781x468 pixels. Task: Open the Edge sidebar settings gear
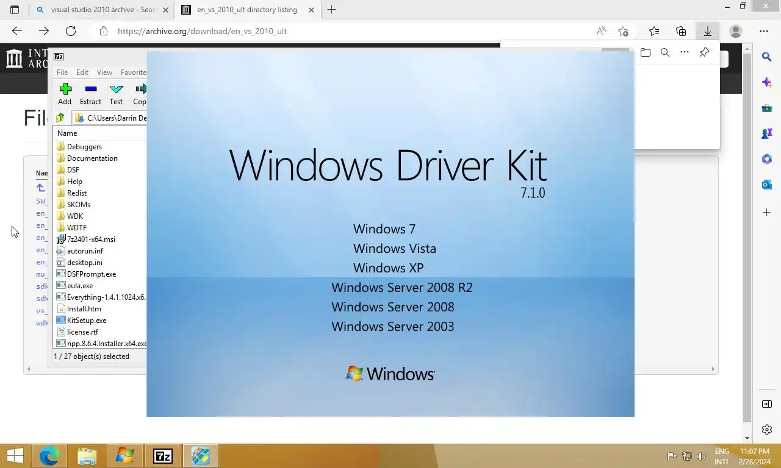(767, 430)
